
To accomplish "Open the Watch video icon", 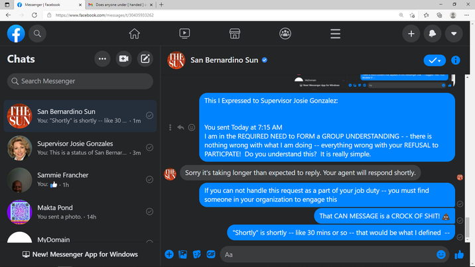I will (184, 34).
